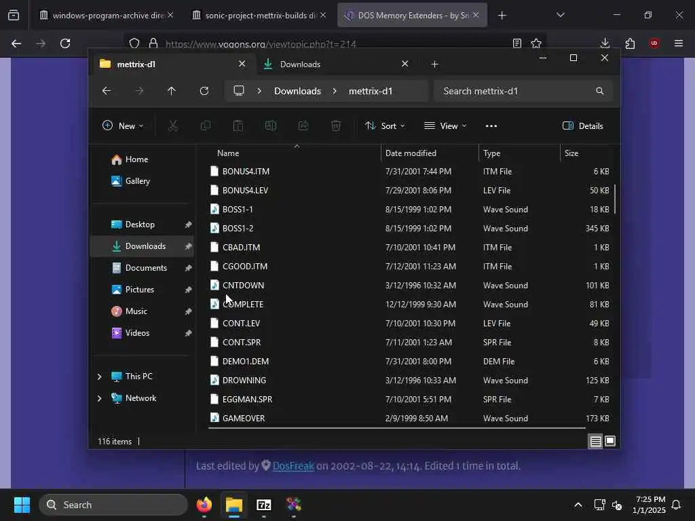The image size is (695, 521).
Task: Sort by the Date modified column
Action: [429, 153]
